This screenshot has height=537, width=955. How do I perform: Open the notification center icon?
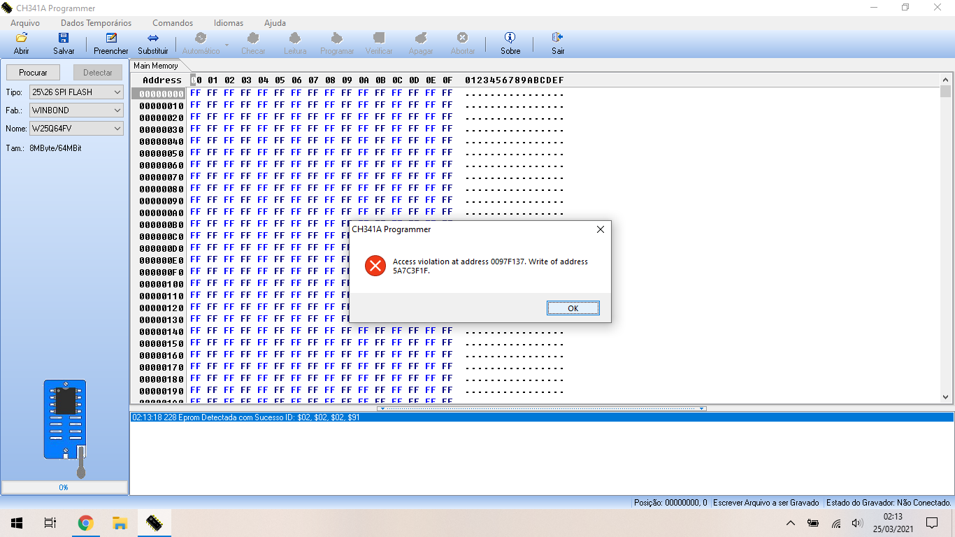pos(932,523)
